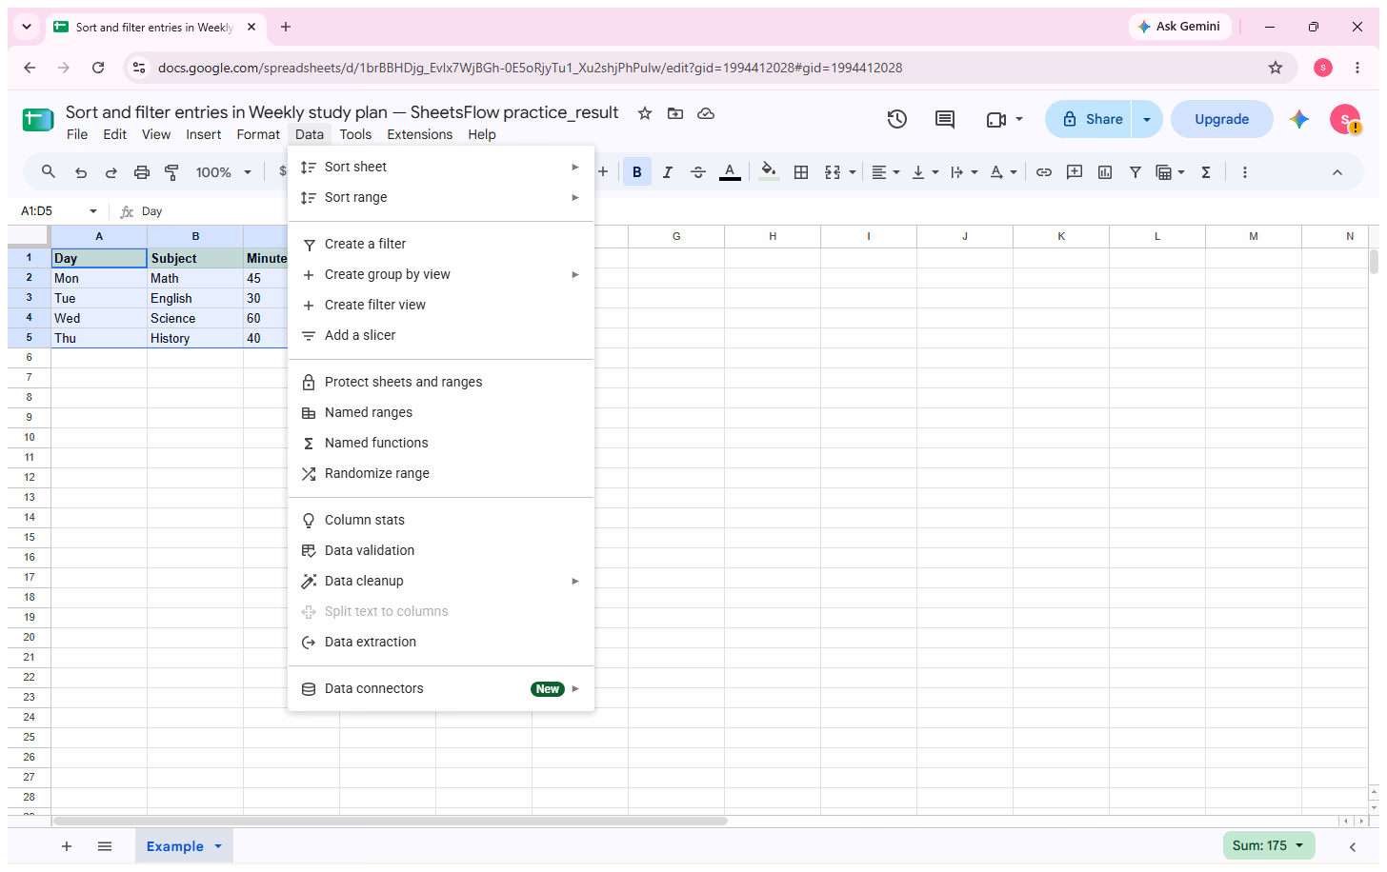The height and width of the screenshot is (872, 1387).
Task: Click the insert chart icon
Action: [1105, 172]
